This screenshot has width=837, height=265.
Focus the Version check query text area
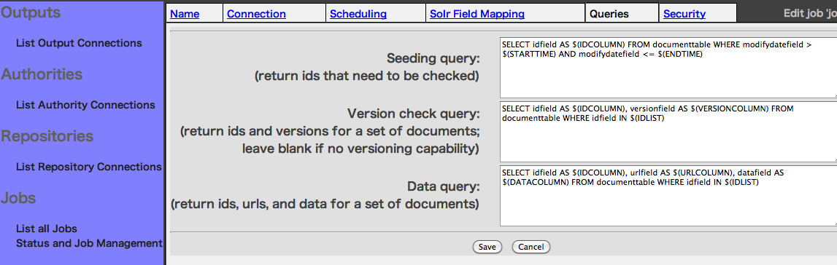coord(668,132)
